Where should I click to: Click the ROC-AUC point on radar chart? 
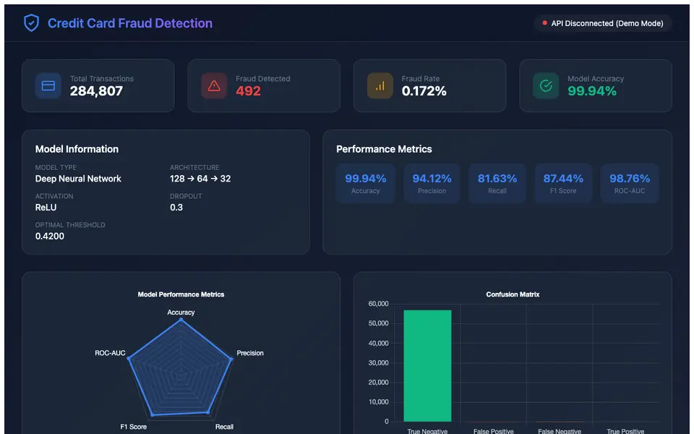[129, 358]
